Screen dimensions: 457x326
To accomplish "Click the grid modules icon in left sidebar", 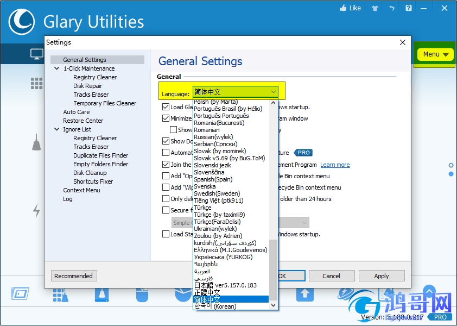I will tap(37, 84).
